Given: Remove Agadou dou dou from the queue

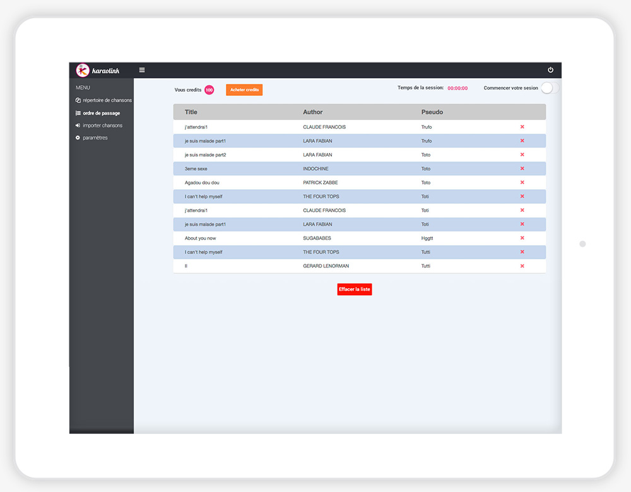Looking at the screenshot, I should (522, 182).
